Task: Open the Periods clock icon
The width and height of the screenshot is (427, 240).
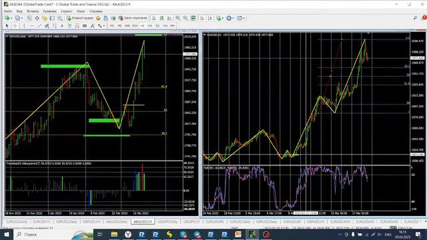Action: pos(229,18)
